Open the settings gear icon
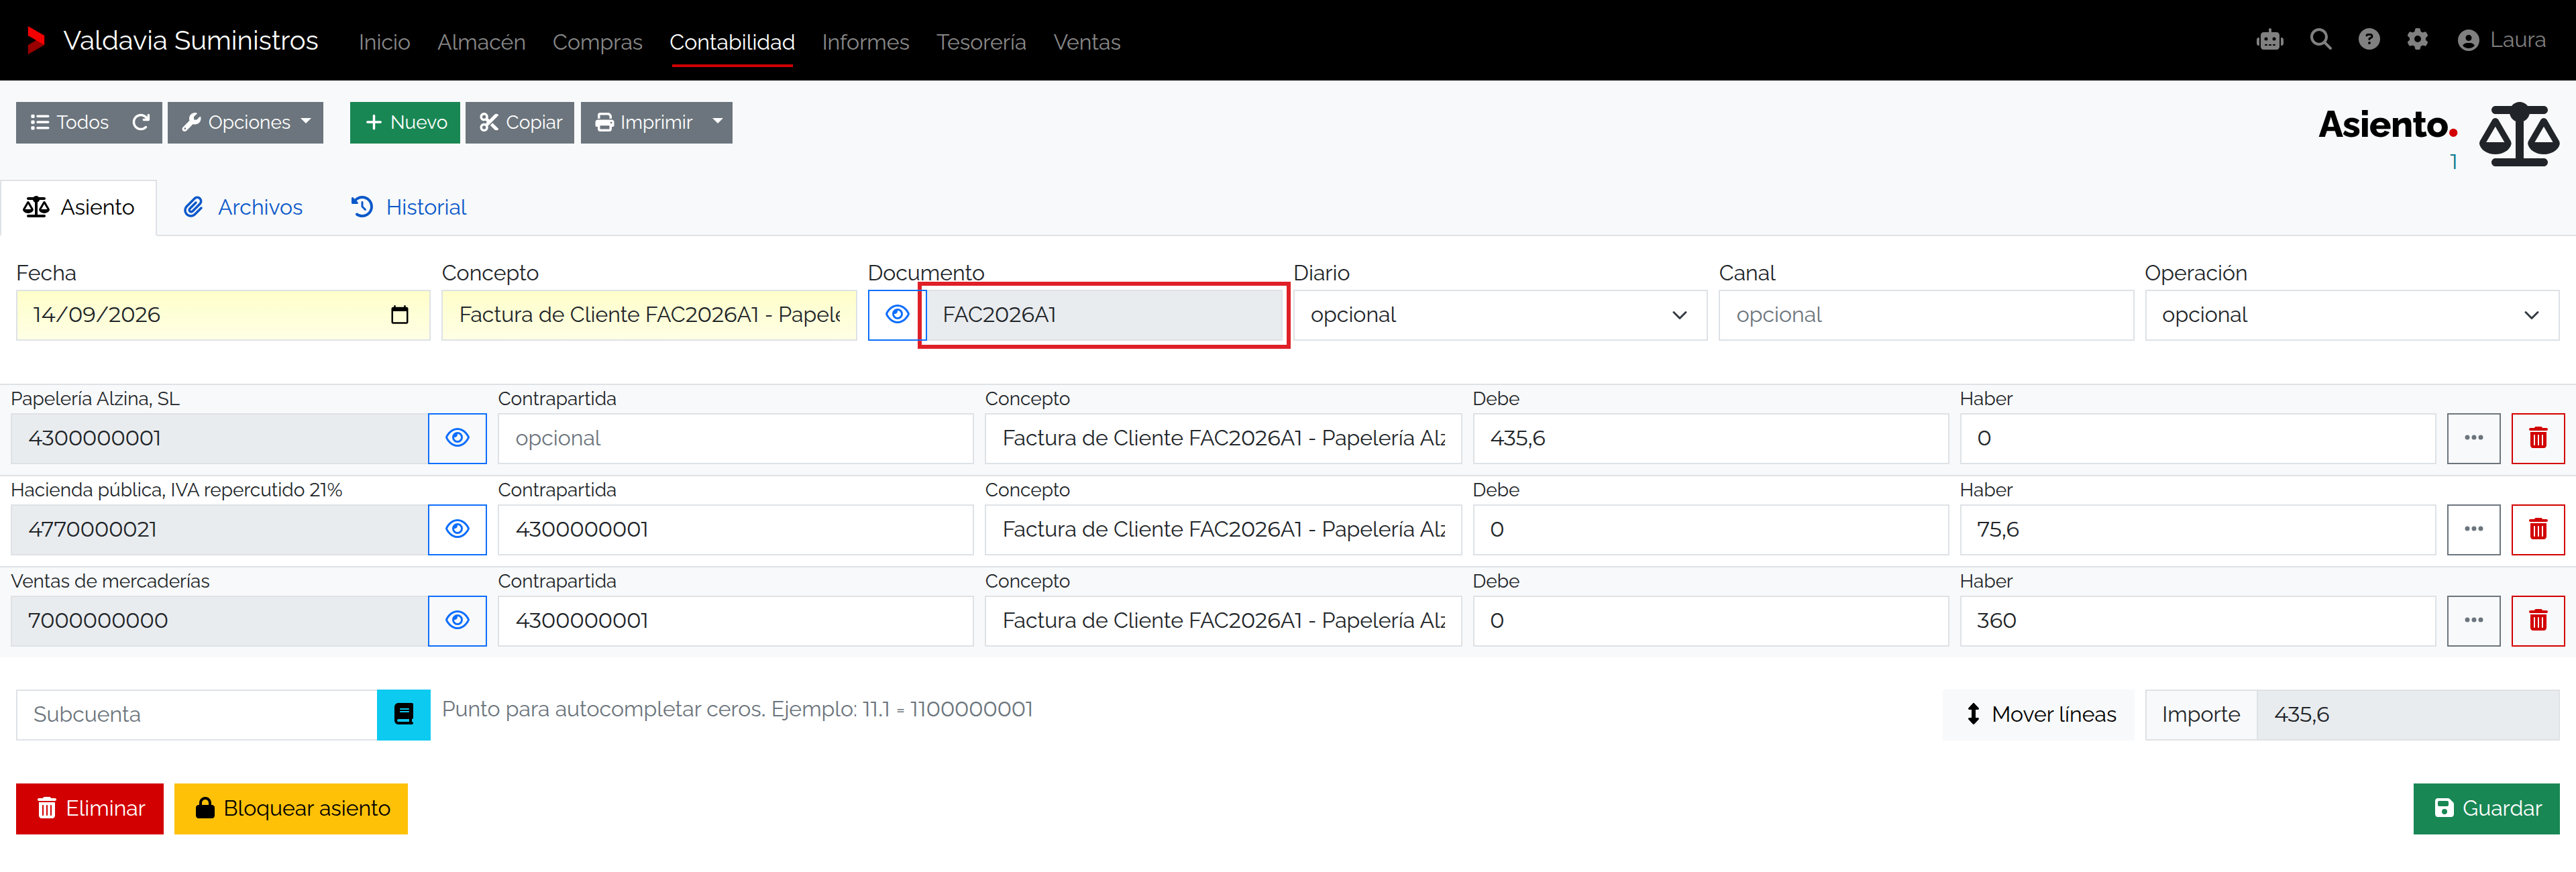This screenshot has width=2576, height=872. (2417, 40)
